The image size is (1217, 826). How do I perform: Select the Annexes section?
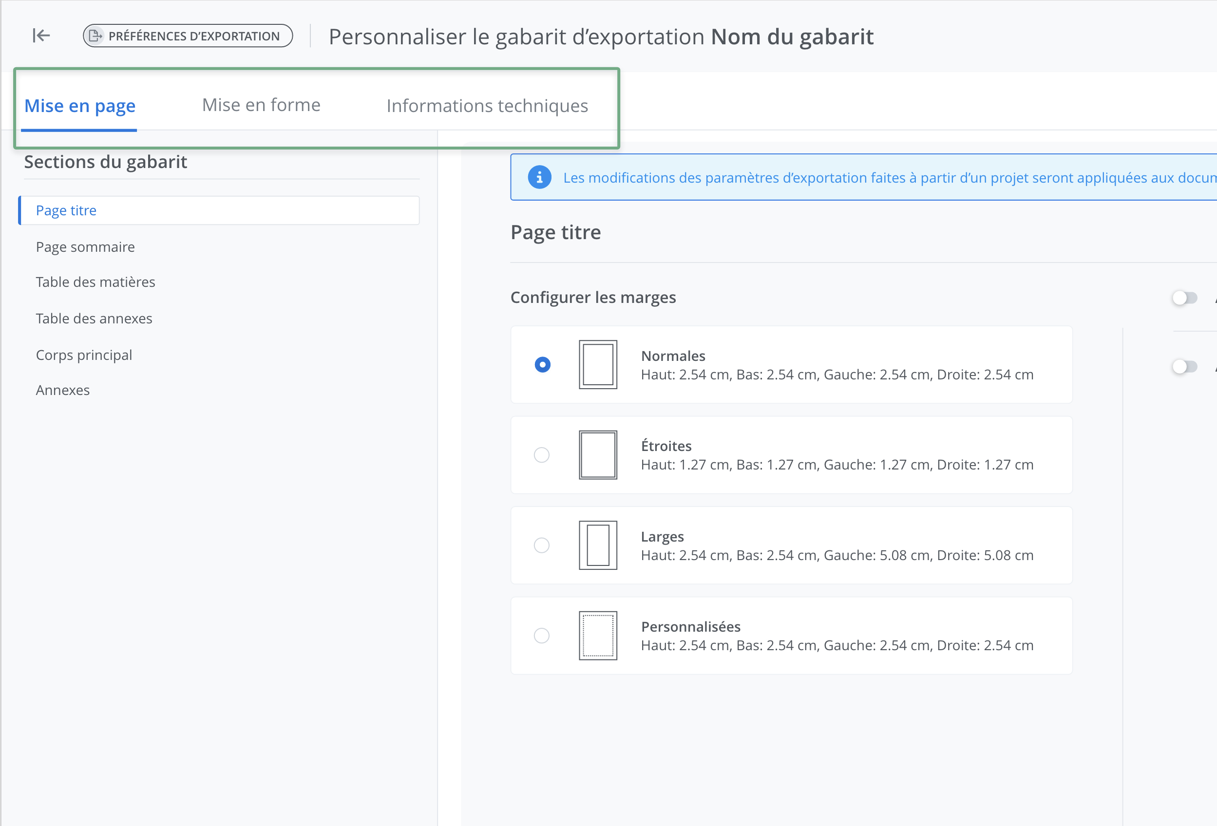point(63,390)
